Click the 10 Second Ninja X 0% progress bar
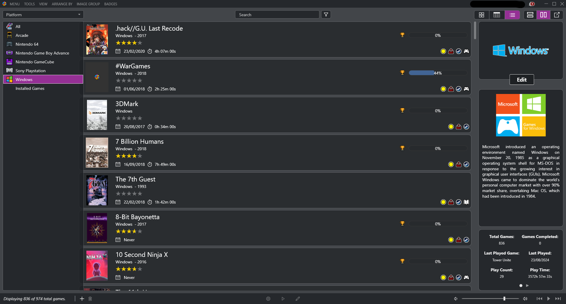Viewport: 566px width, 304px height. click(438, 262)
